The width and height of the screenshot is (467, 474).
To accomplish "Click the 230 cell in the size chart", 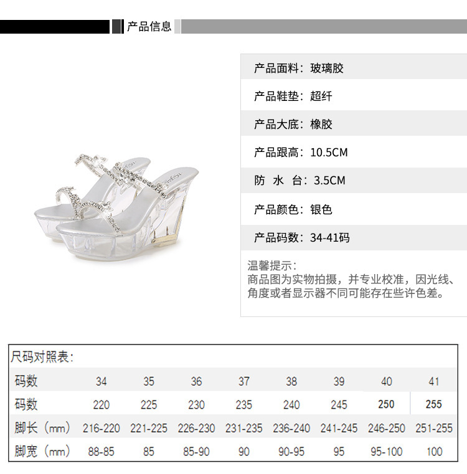I will [196, 404].
